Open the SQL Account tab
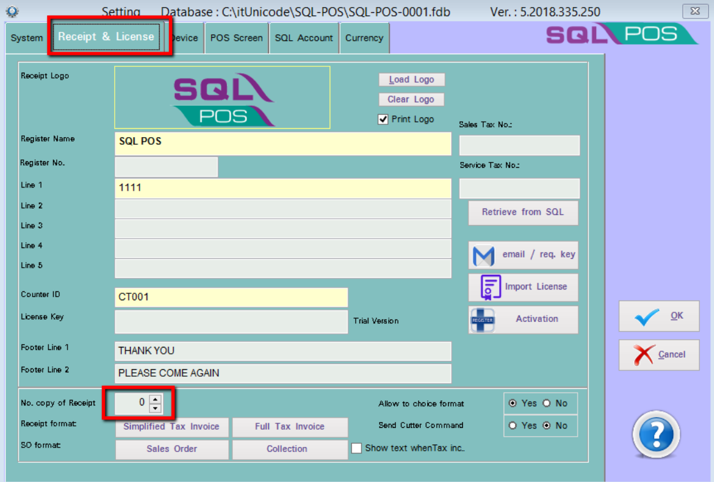Viewport: 714px width, 482px height. click(303, 38)
